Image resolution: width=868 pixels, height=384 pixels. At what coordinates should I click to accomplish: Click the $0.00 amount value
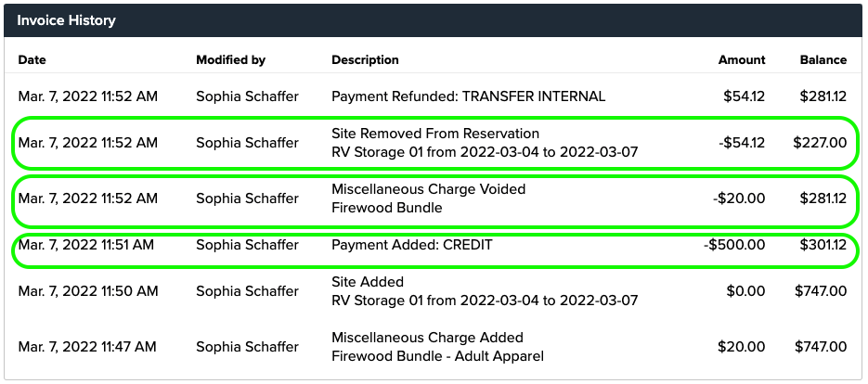point(745,291)
